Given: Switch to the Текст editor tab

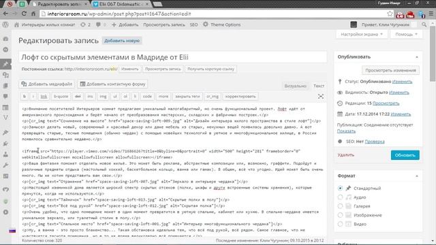Looking at the screenshot, I should tap(319, 86).
